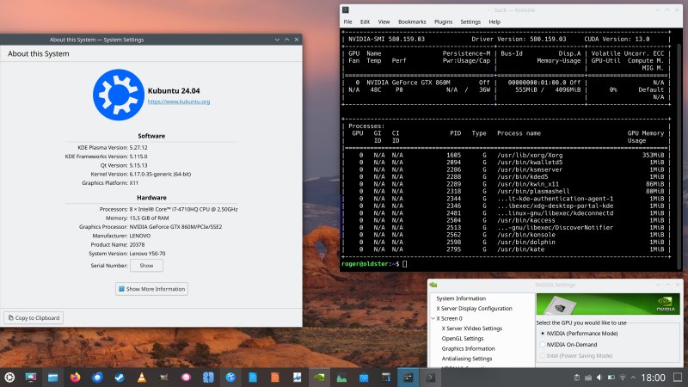The width and height of the screenshot is (688, 387).
Task: Open the Bookmarks menu in Konsole
Action: pos(412,22)
